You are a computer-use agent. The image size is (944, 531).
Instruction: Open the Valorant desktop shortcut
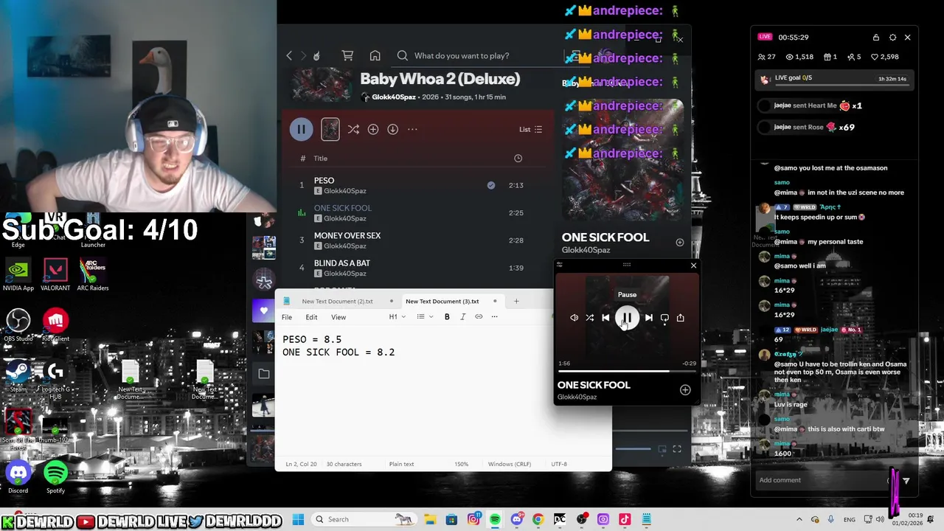[55, 274]
